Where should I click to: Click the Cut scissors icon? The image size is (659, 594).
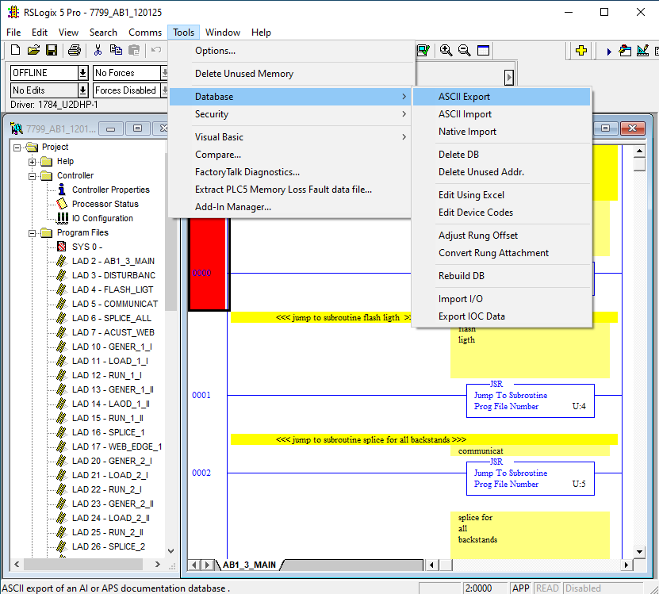(98, 51)
